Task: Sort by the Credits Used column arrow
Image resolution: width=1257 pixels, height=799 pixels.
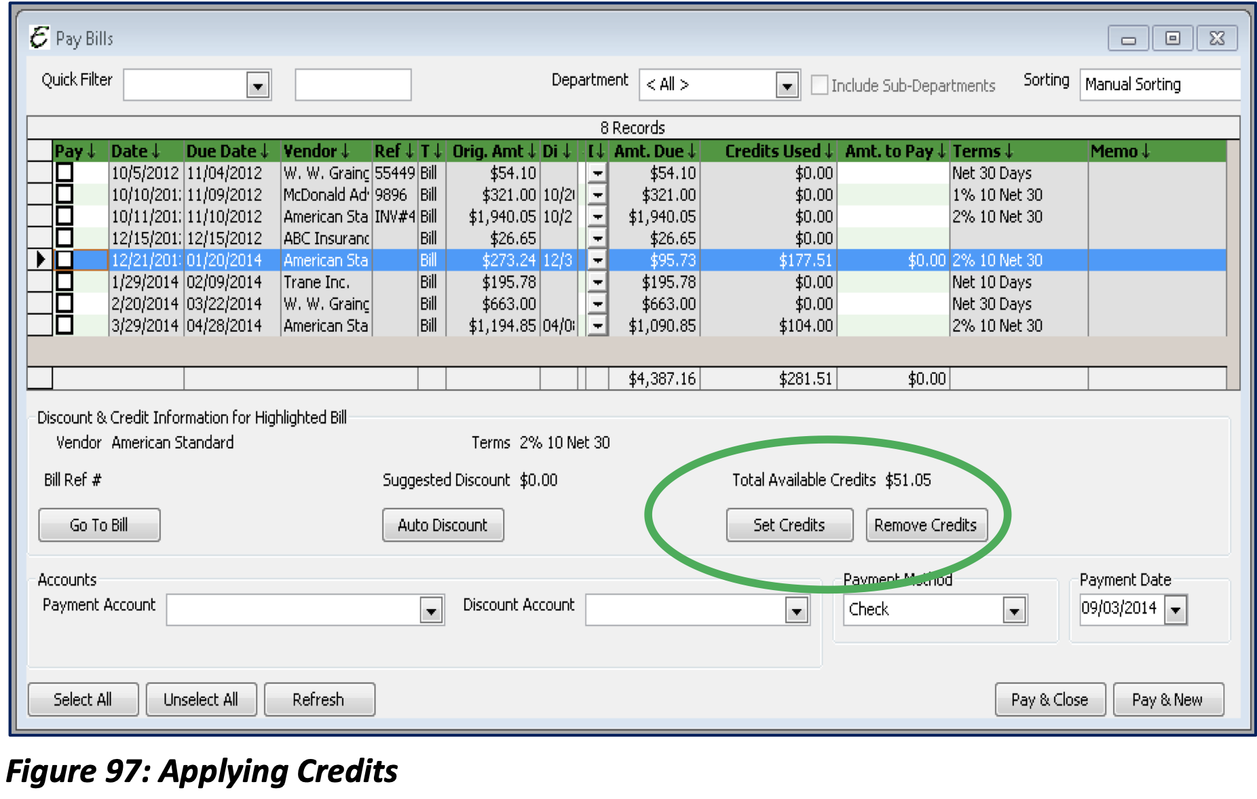Action: click(827, 151)
